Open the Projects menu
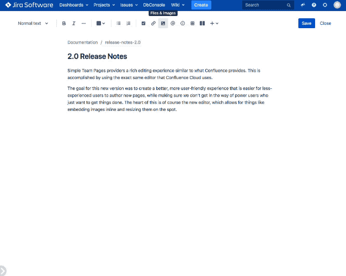Viewport: 346px width, 276px height. point(104,5)
